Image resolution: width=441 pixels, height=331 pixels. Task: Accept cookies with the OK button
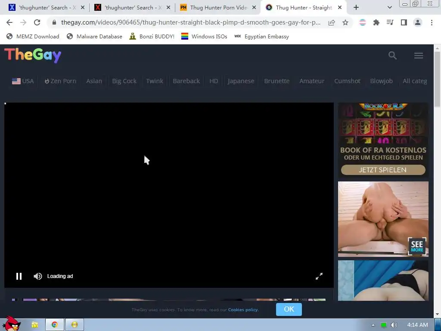289,309
